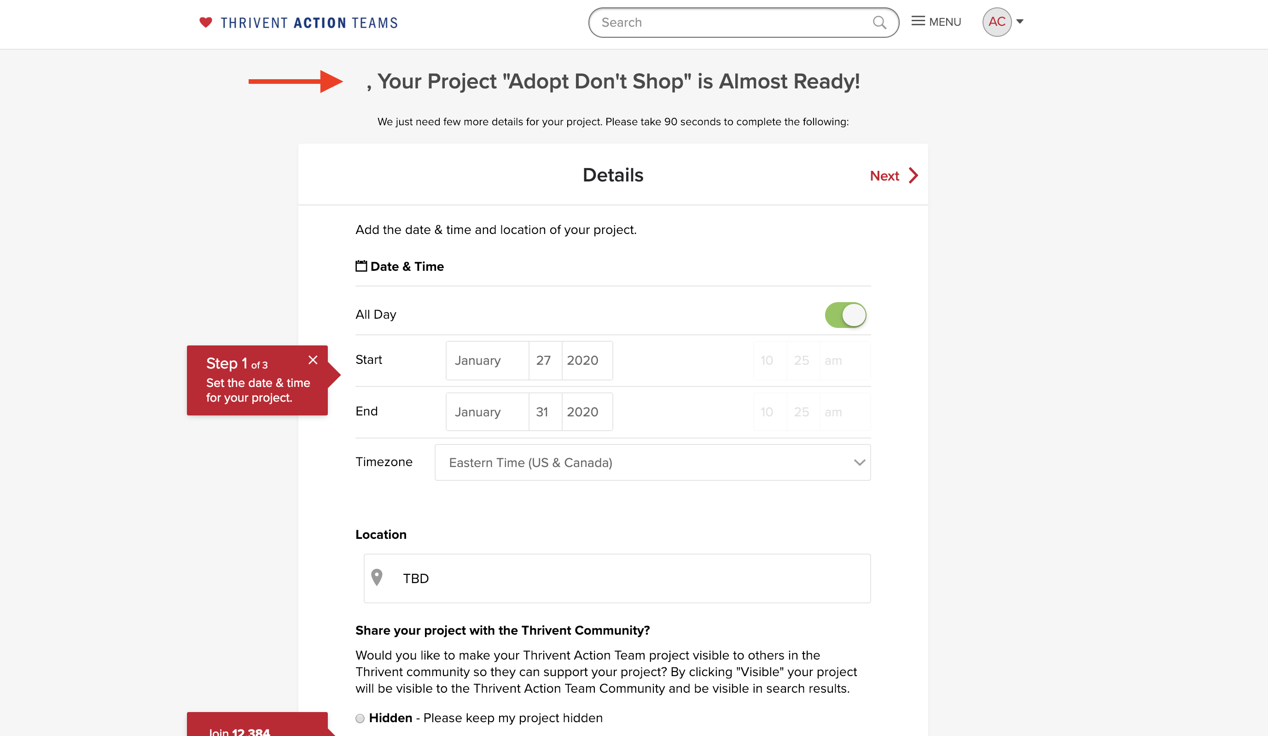Open the hamburger MENU
The image size is (1268, 736).
click(x=936, y=22)
